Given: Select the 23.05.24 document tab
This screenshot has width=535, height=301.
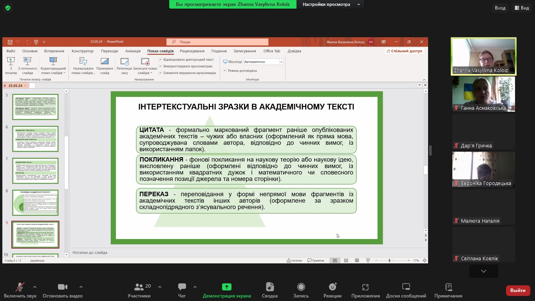Looking at the screenshot, I should pos(15,85).
